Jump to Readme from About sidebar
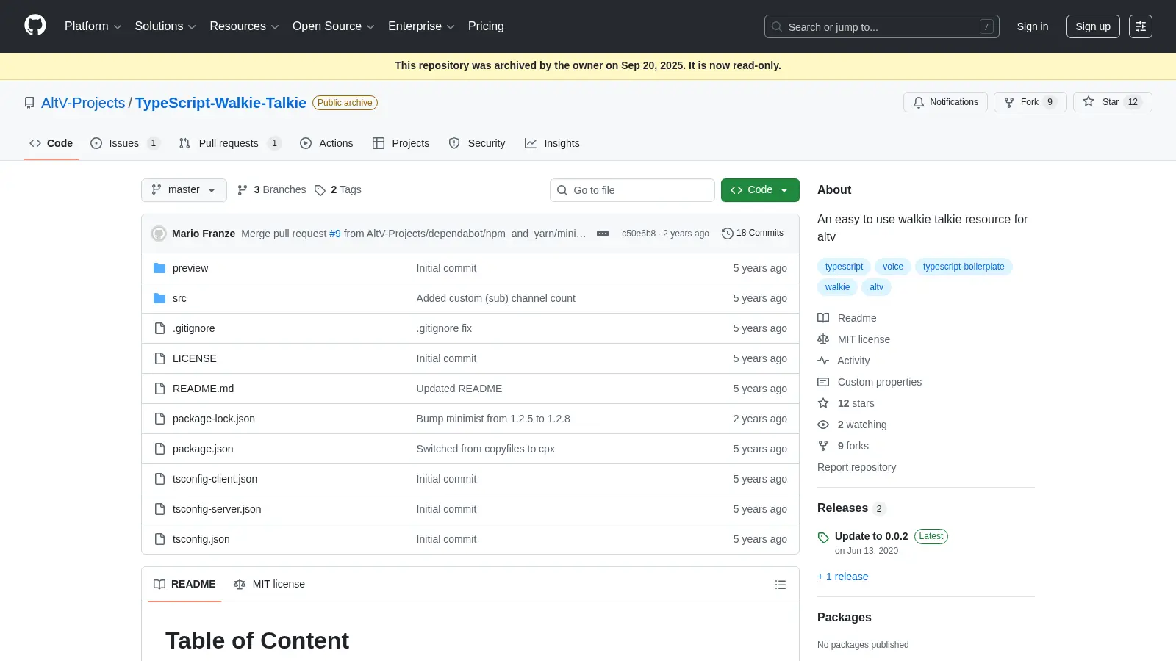Screen dimensions: 1176x661 point(847,318)
